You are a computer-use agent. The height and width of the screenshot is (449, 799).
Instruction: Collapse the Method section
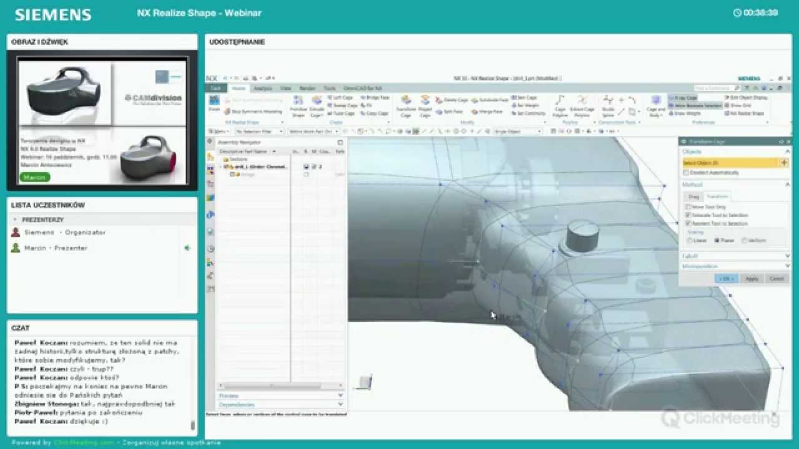787,185
